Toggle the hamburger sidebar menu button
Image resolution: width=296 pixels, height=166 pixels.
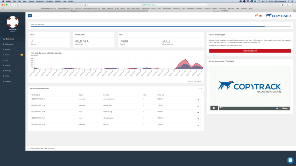[30, 16]
